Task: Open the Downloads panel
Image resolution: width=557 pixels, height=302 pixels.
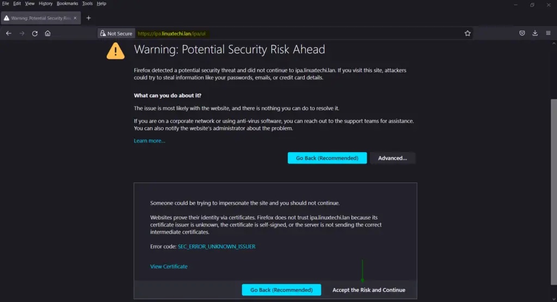Action: (535, 33)
